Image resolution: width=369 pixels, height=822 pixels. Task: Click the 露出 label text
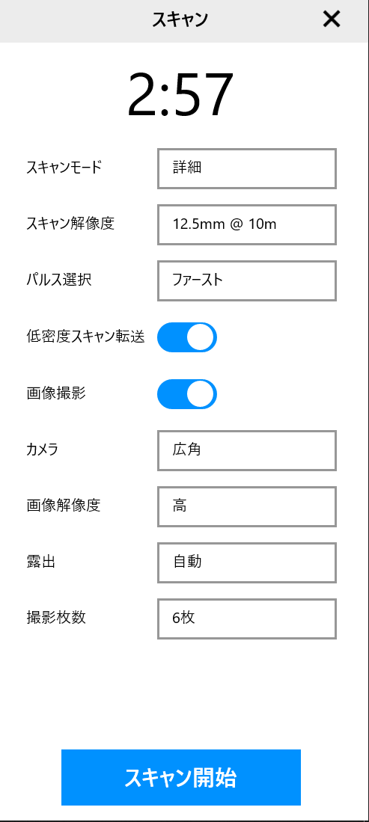(41, 562)
